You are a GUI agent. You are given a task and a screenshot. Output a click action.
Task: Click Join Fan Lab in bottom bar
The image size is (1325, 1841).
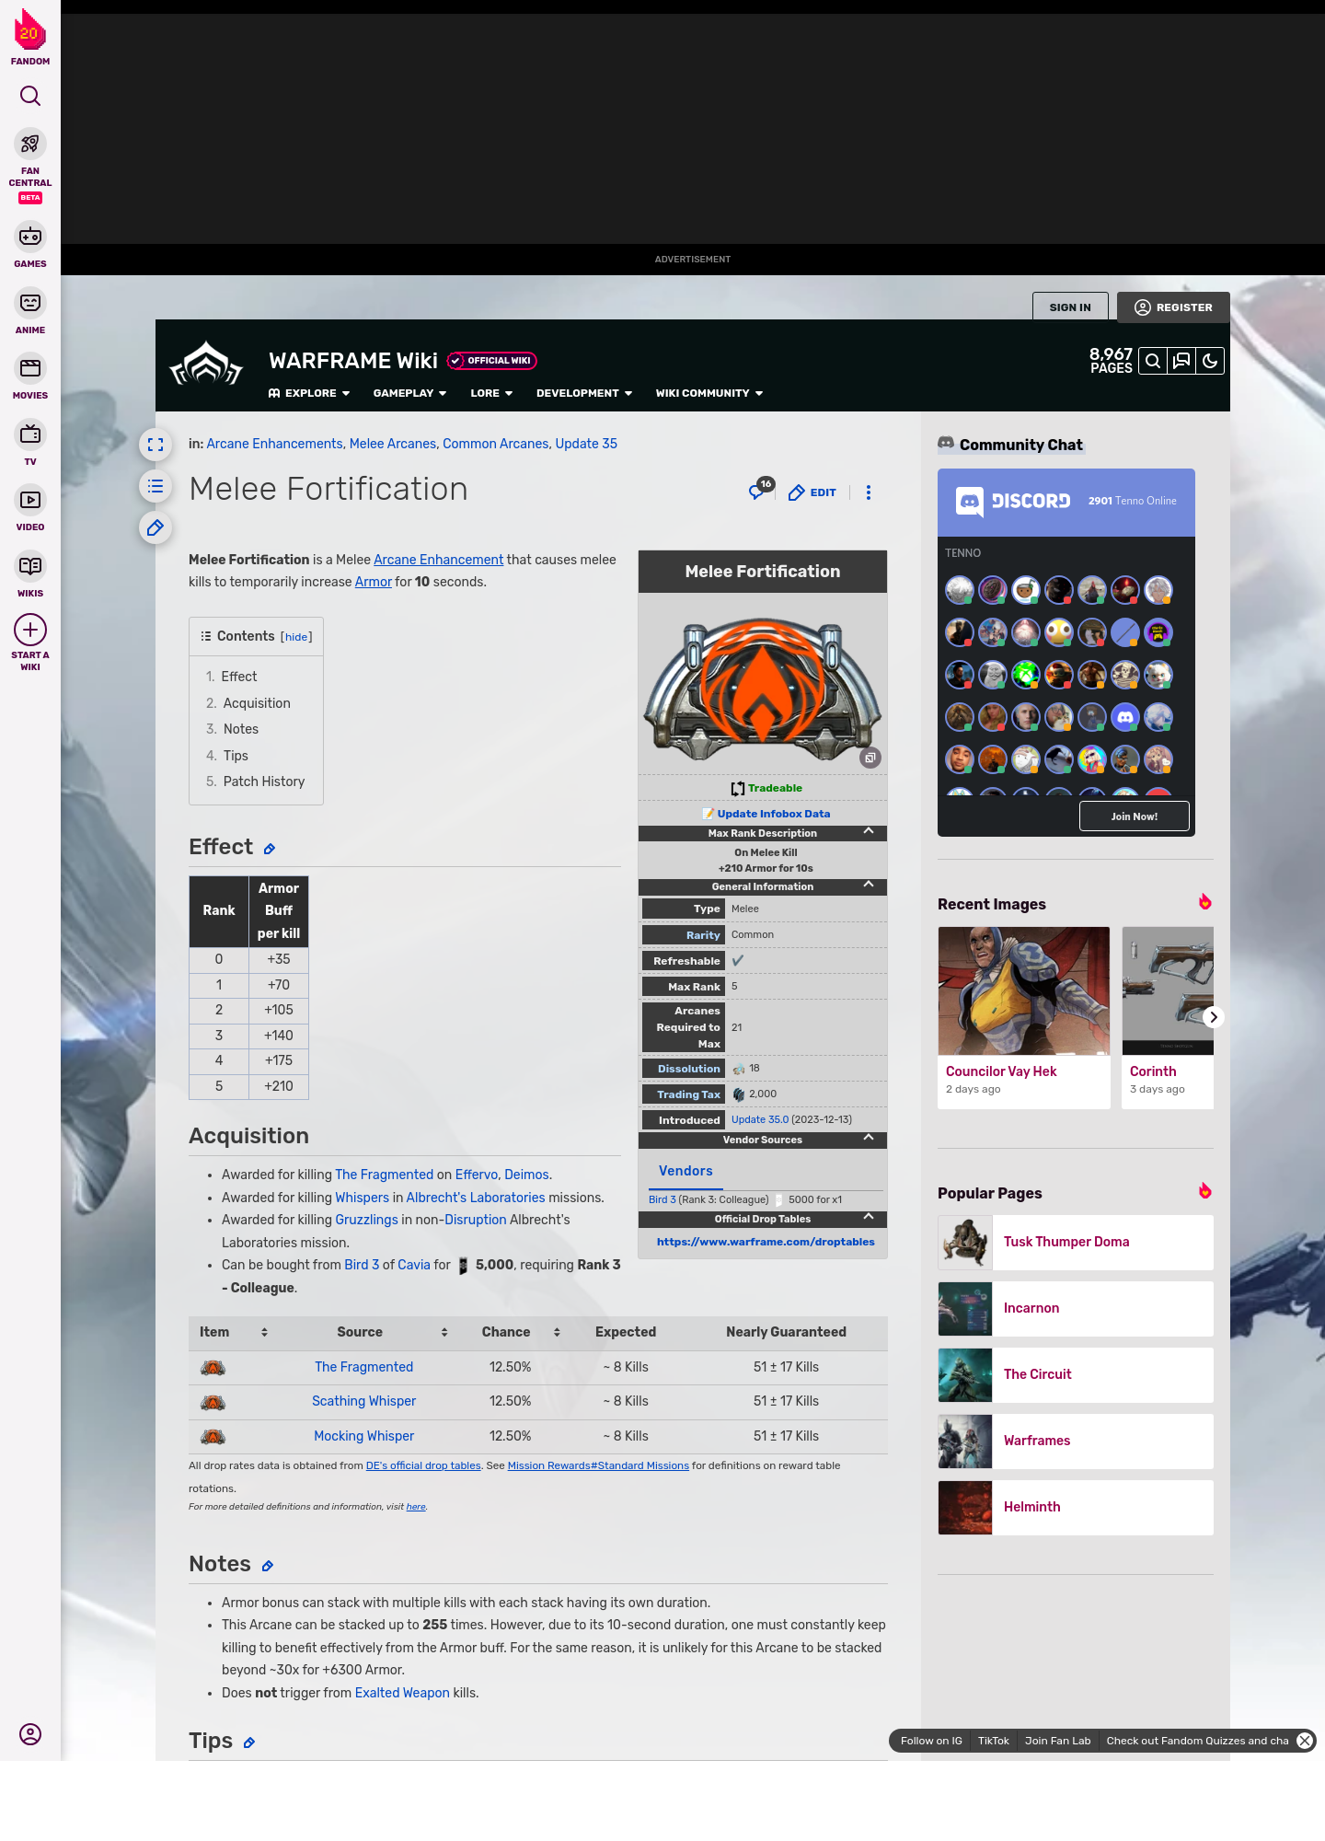pos(1057,1741)
